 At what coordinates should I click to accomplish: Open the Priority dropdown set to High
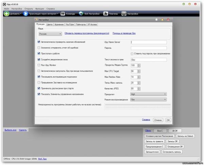[149, 94]
